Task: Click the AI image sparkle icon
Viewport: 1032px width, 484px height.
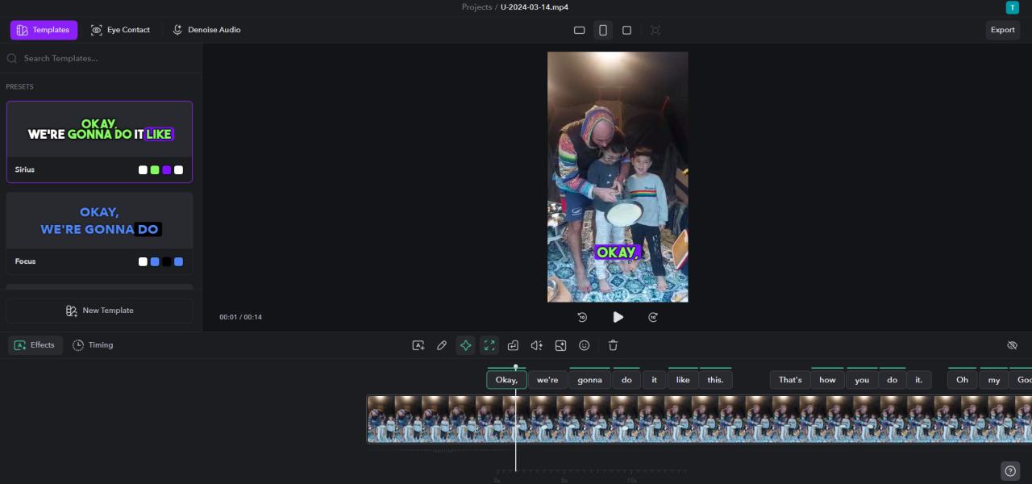Action: click(560, 345)
